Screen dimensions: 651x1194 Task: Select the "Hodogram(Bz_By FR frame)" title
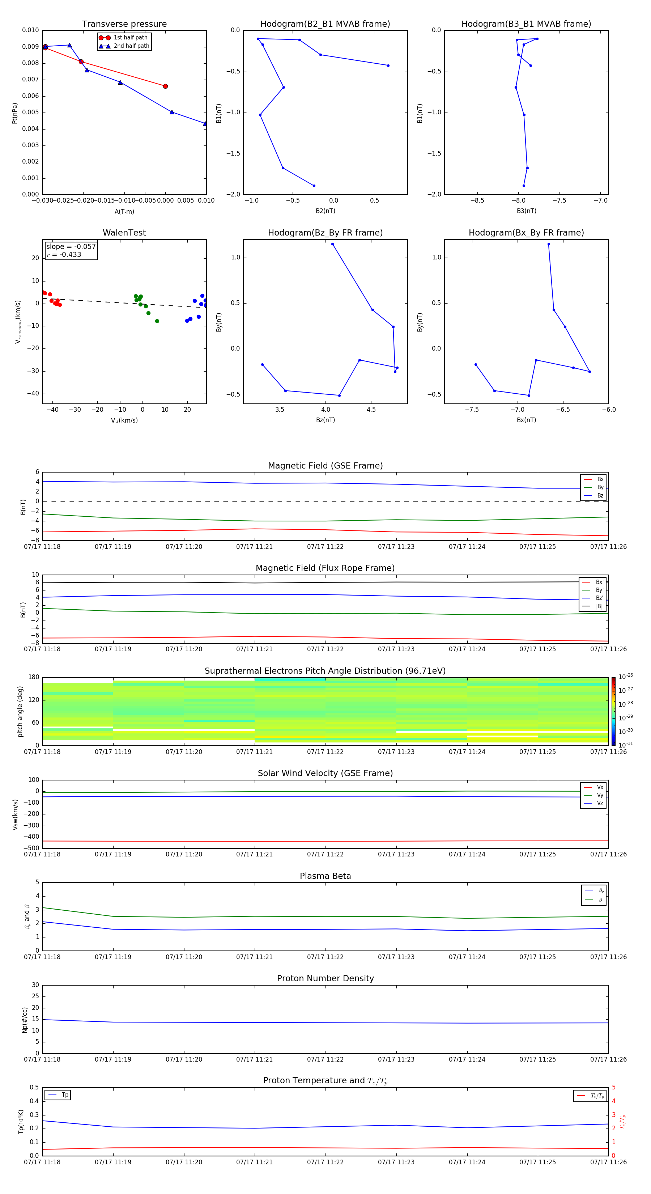325,233
